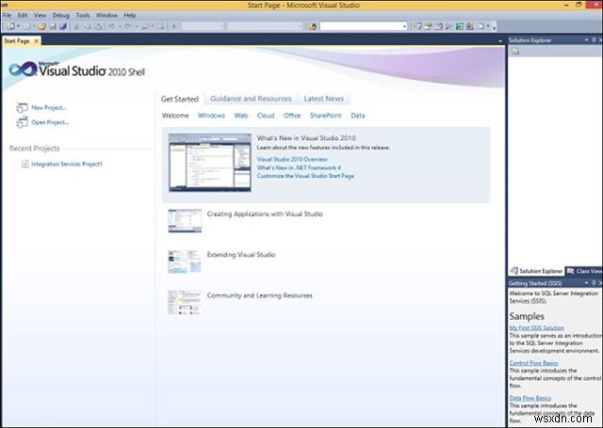Open the Solution Configurations combo box
This screenshot has width=603, height=428.
[203, 26]
